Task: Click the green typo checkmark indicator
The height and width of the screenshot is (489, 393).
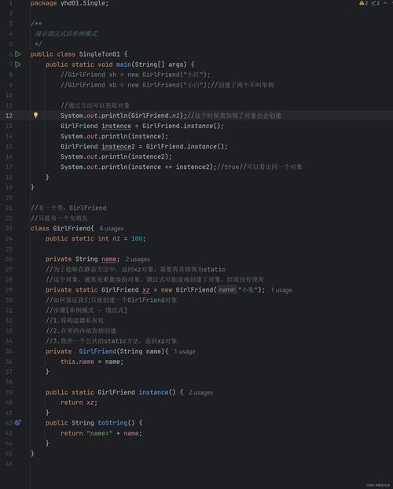Action: [375, 3]
